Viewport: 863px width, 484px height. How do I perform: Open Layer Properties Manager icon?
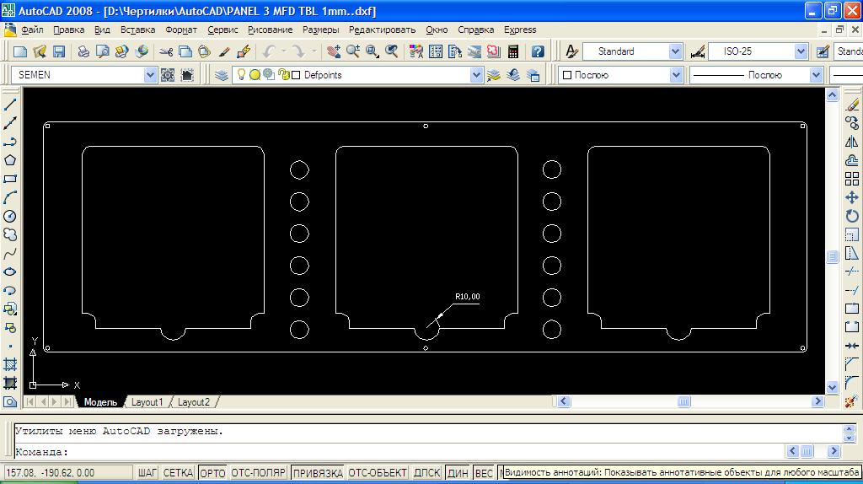[222, 75]
